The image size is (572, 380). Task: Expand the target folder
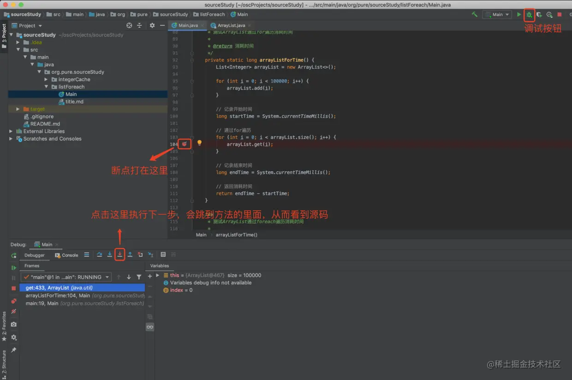pos(18,109)
